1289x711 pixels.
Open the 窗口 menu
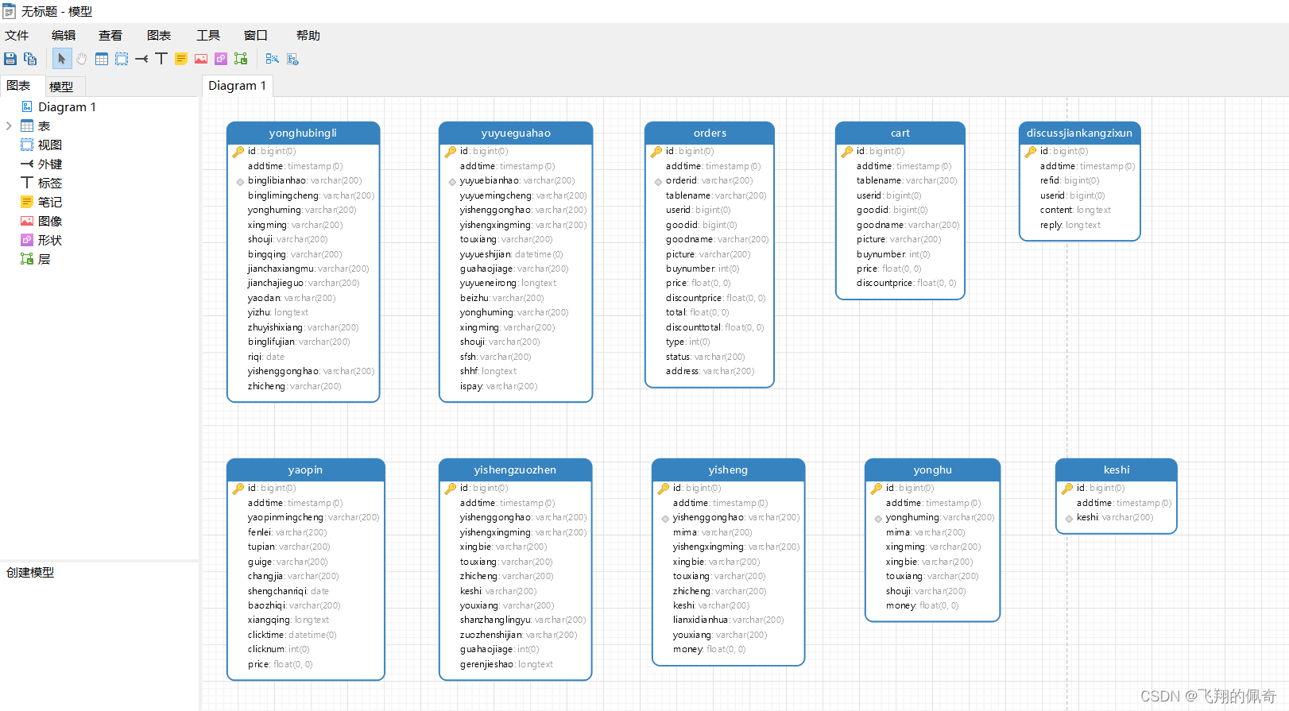[x=256, y=35]
